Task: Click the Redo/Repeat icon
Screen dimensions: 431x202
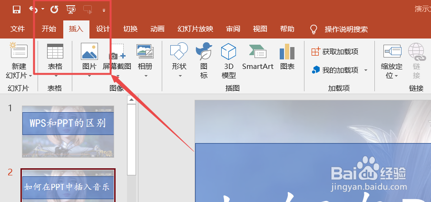Action: point(54,10)
